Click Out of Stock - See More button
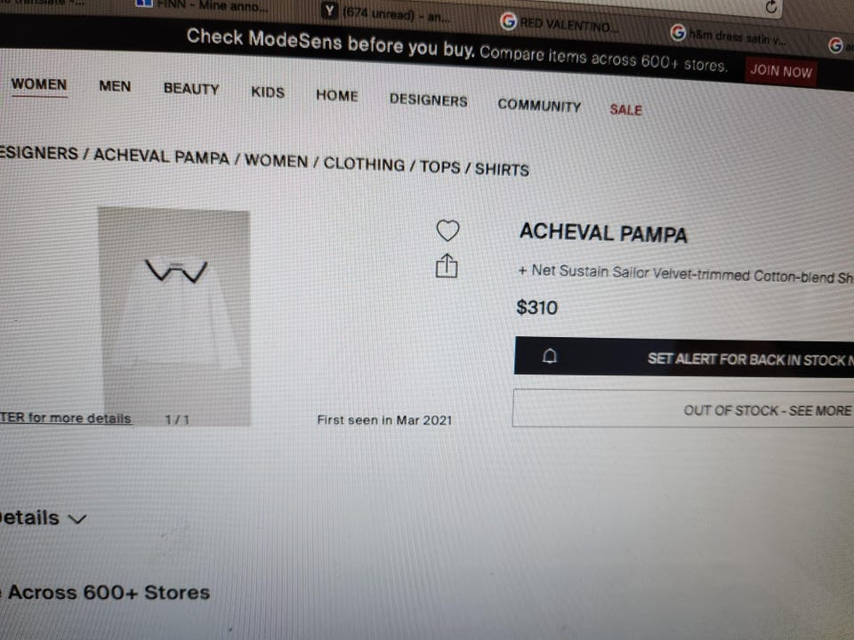The image size is (854, 640). (x=683, y=409)
